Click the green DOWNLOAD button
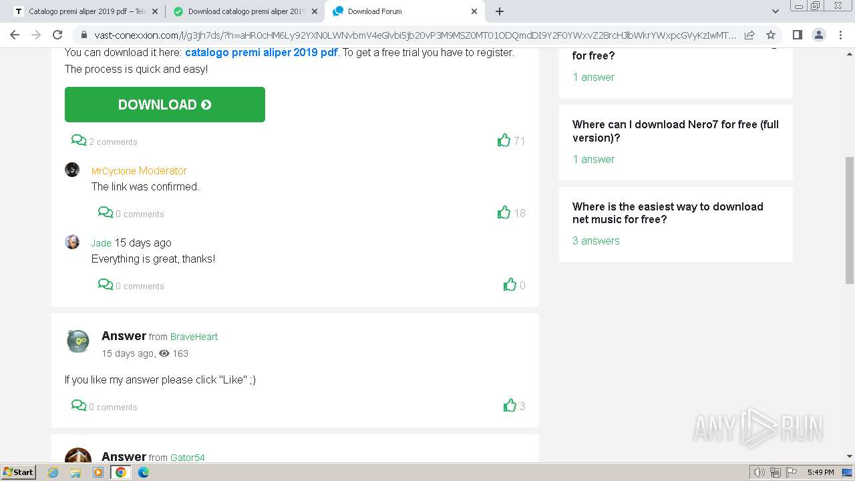The image size is (855, 481). (165, 104)
